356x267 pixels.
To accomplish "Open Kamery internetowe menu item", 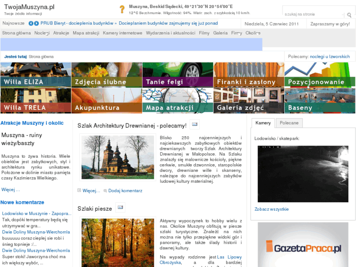I will tap(122, 33).
